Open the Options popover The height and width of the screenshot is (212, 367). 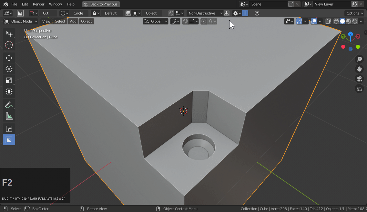pos(354,13)
